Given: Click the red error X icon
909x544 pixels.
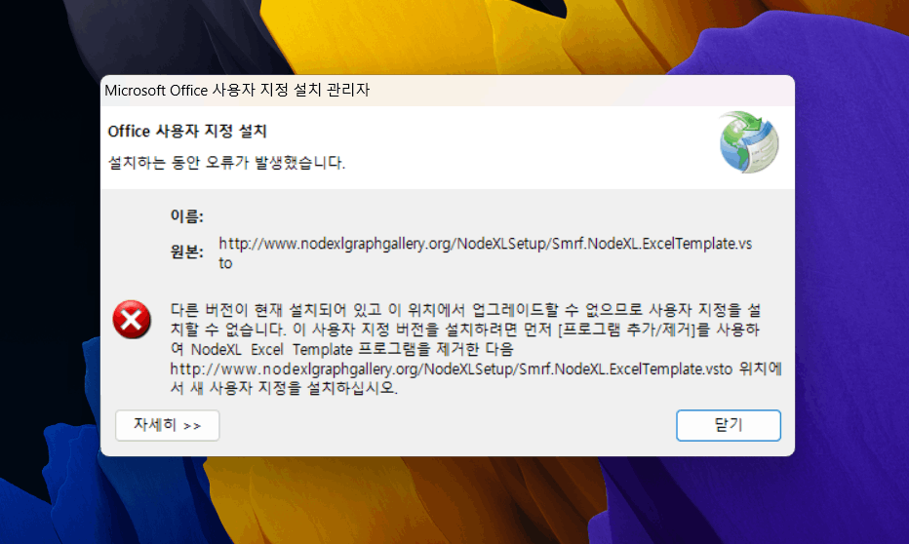Looking at the screenshot, I should (x=132, y=320).
